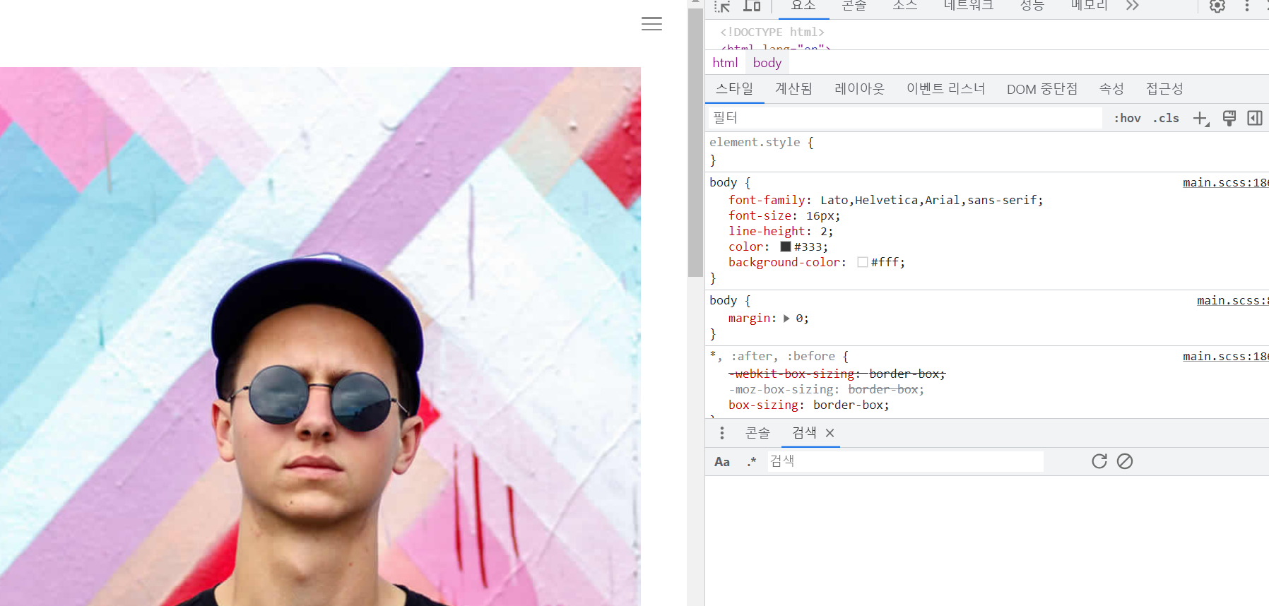Open drawer more options kebab icon
This screenshot has height=606, width=1269.
tap(721, 433)
